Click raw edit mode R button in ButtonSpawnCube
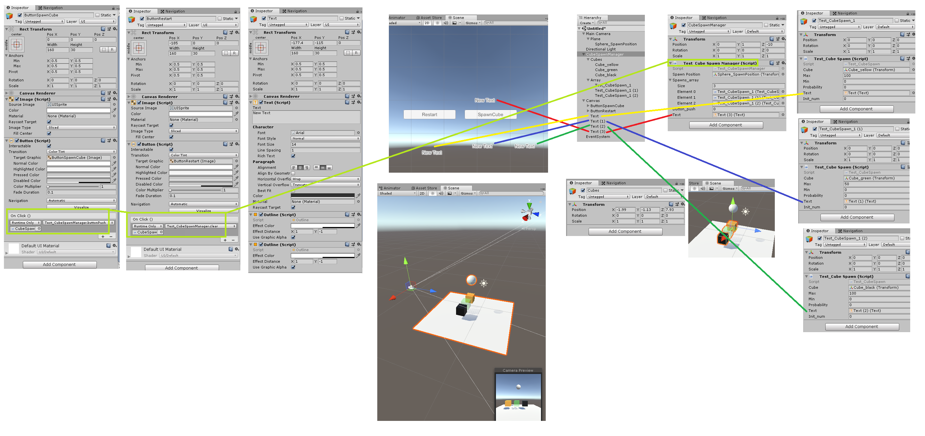 (x=112, y=50)
